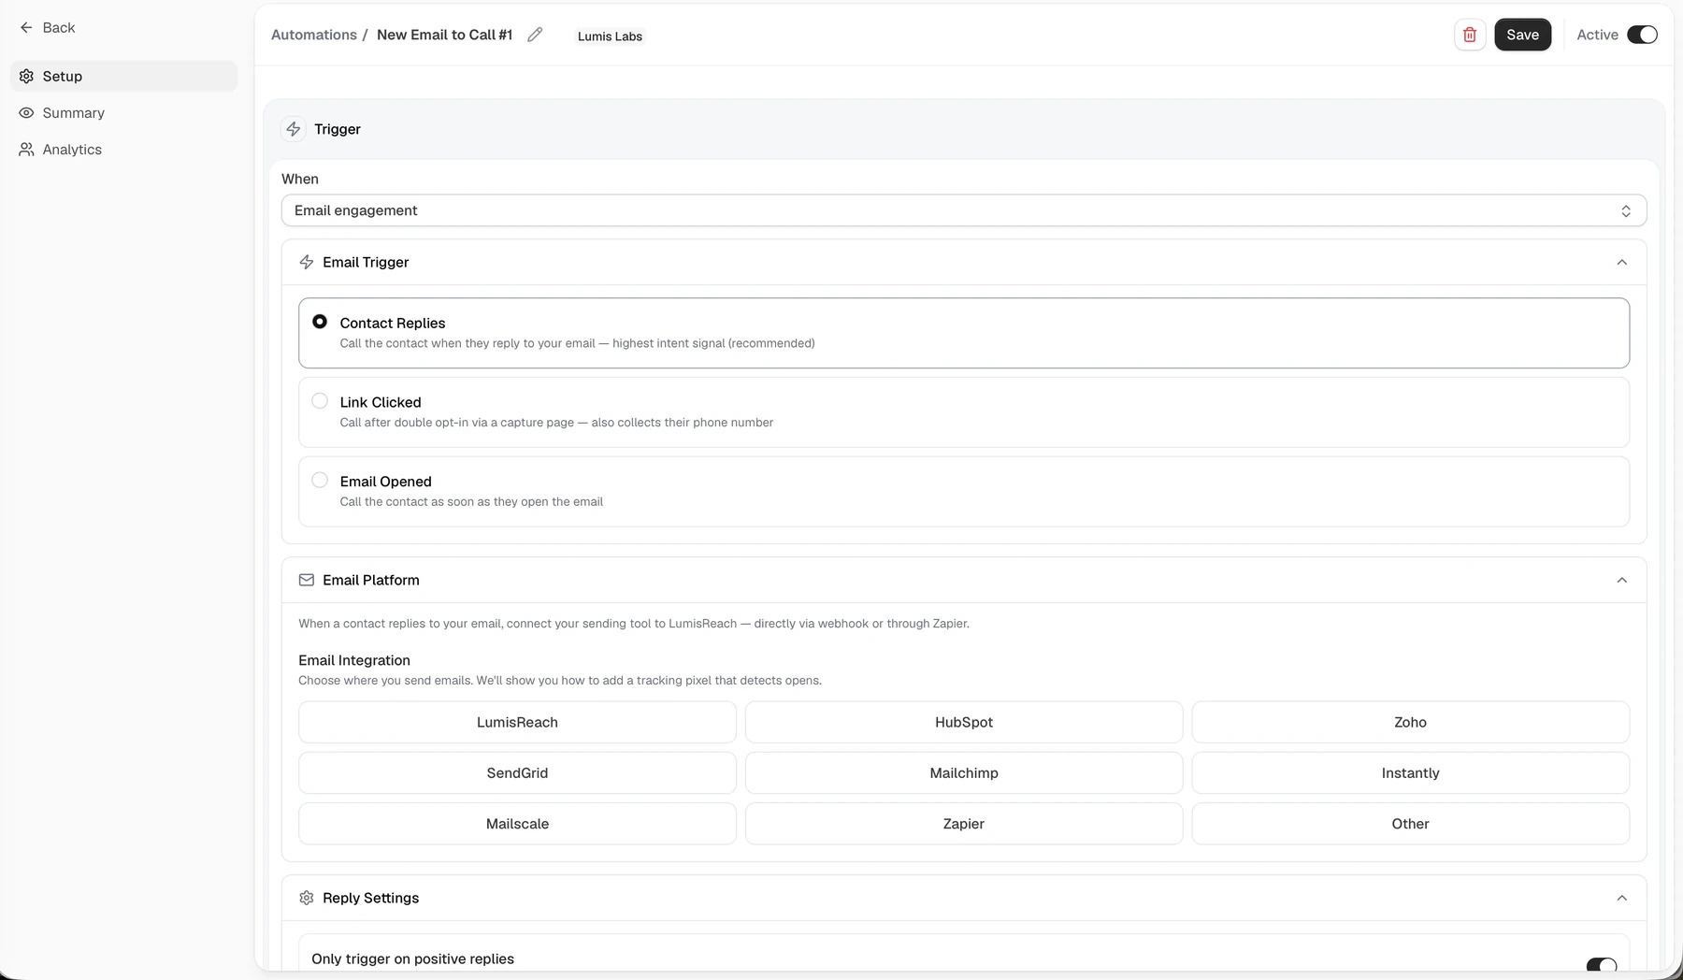
Task: Choose SendGrid email integration
Action: pos(517,773)
